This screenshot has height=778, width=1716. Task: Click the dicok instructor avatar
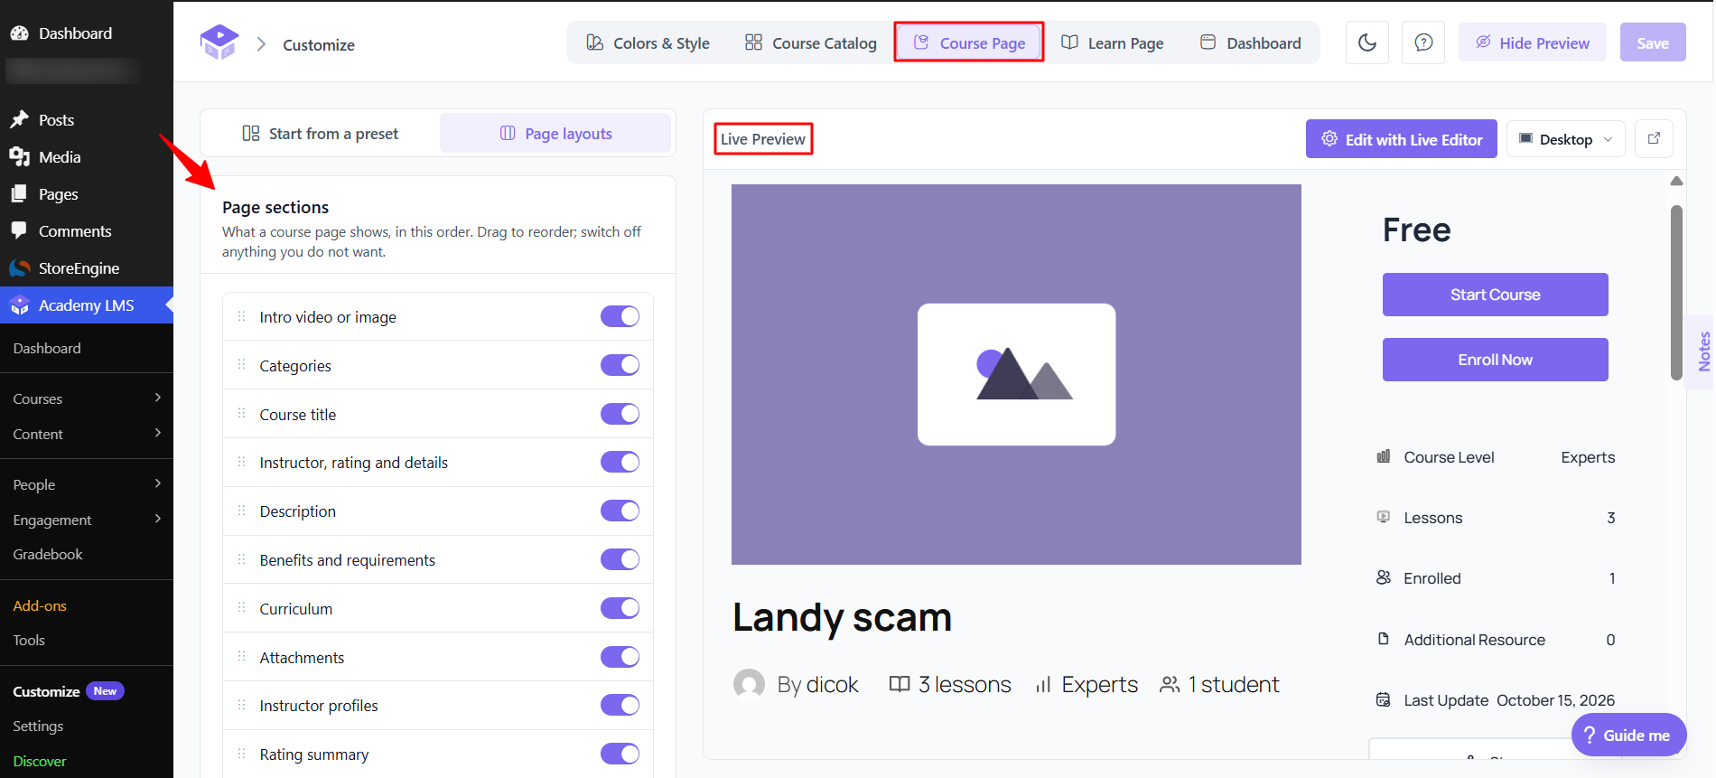[749, 685]
